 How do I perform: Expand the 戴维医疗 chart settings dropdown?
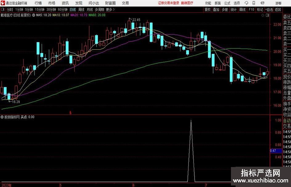(34, 15)
